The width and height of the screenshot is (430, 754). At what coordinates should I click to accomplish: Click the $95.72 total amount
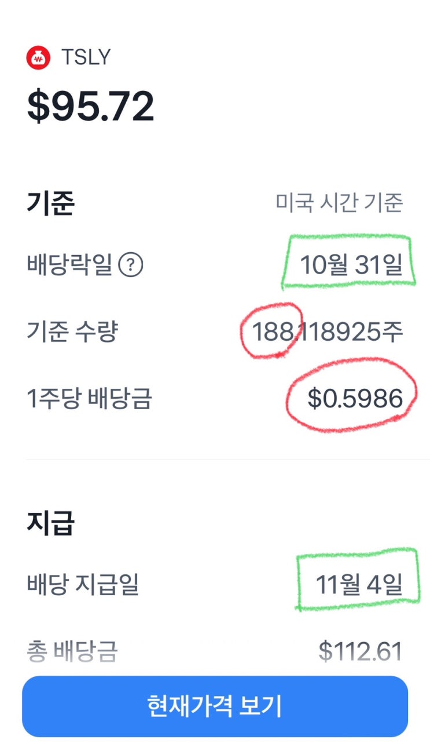91,107
